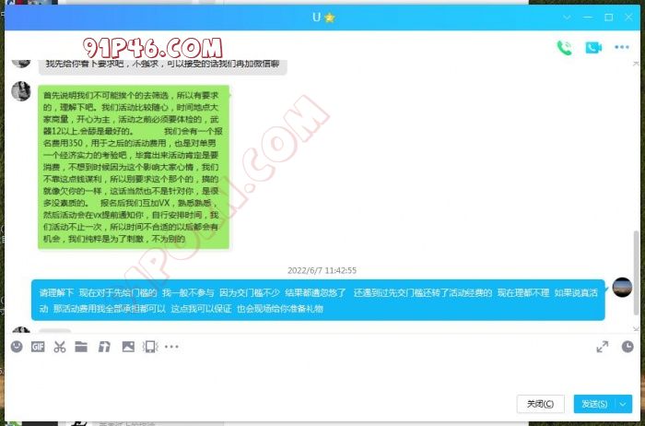Open the emoji picker

pyautogui.click(x=17, y=347)
